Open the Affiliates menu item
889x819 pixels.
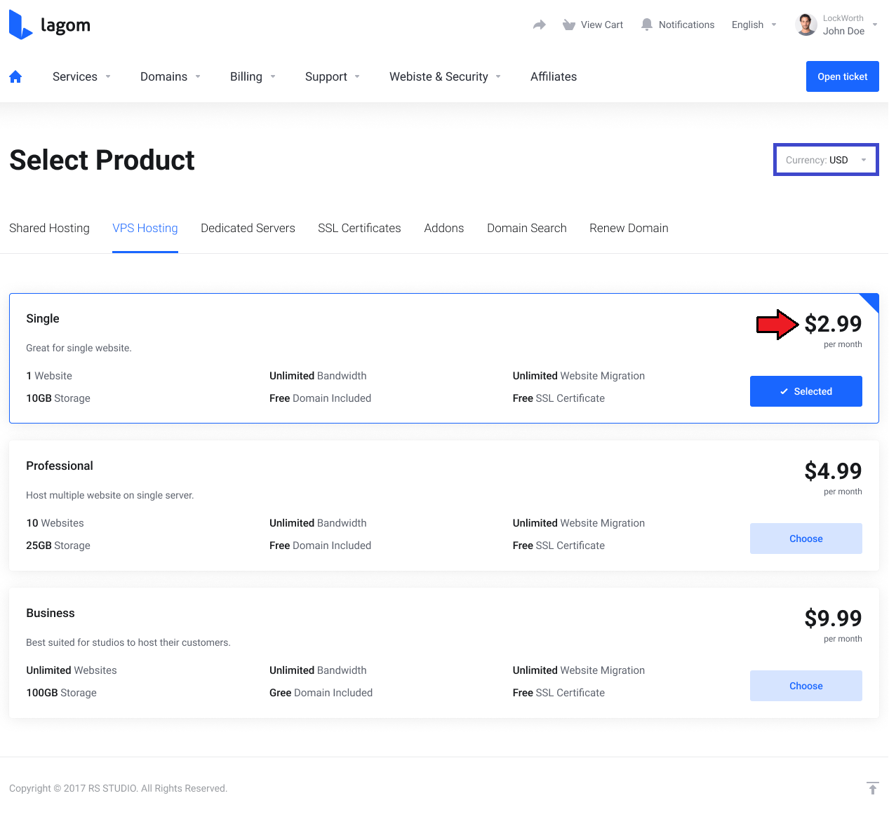click(x=554, y=76)
